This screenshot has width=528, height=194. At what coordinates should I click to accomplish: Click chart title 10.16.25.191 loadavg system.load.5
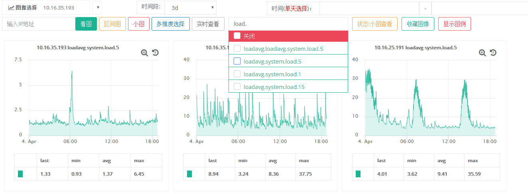point(416,47)
